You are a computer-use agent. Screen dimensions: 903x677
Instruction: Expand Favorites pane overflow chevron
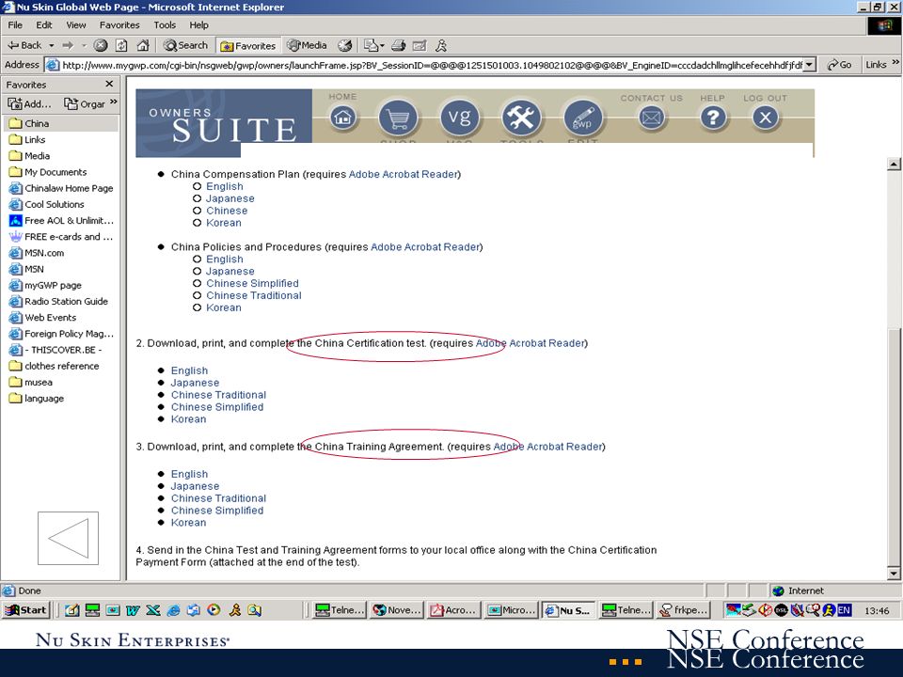pyautogui.click(x=114, y=102)
